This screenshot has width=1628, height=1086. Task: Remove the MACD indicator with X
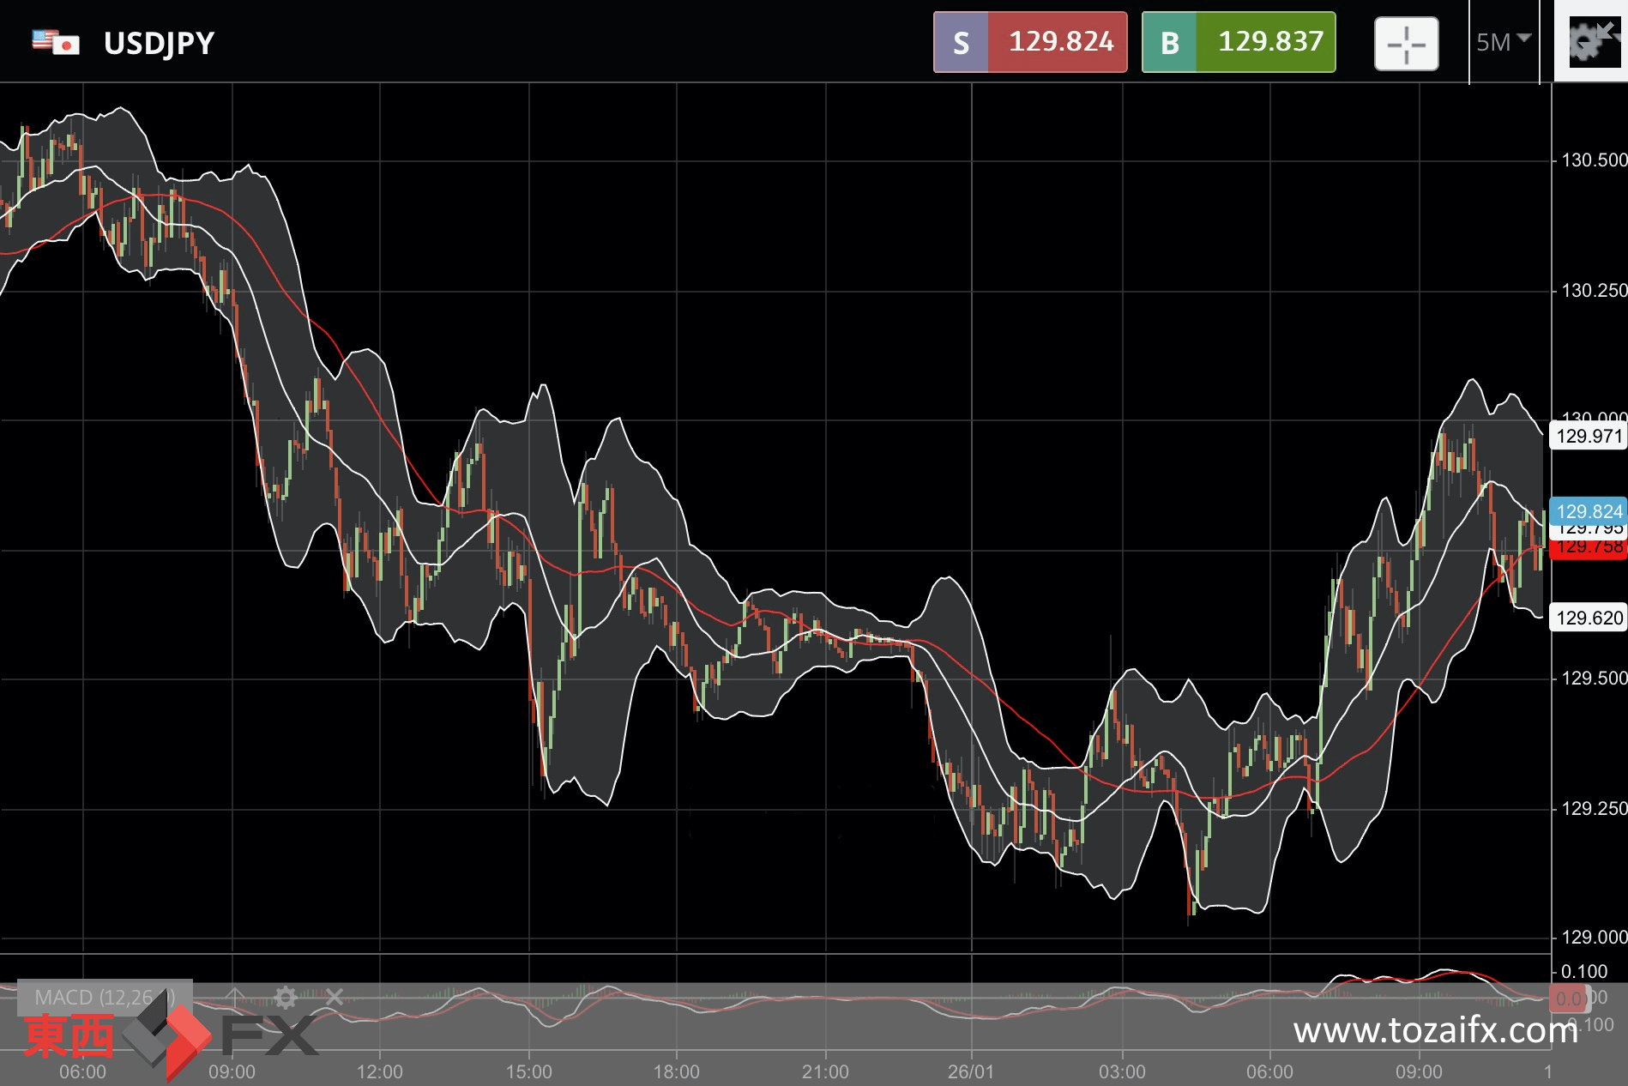(x=335, y=997)
